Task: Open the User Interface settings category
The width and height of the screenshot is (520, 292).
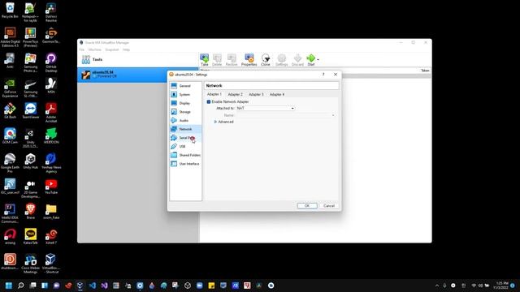Action: tap(185, 164)
